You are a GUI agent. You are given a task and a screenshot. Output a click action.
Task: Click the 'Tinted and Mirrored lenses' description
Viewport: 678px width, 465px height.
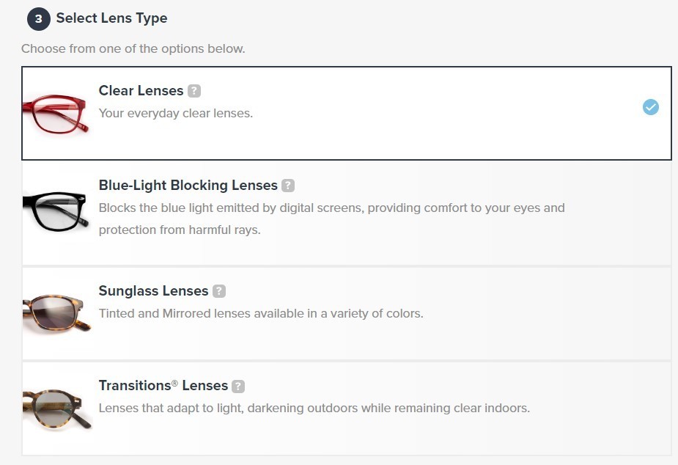261,314
